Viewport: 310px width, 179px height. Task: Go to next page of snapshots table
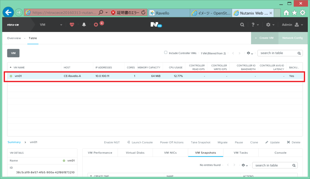[234, 165]
